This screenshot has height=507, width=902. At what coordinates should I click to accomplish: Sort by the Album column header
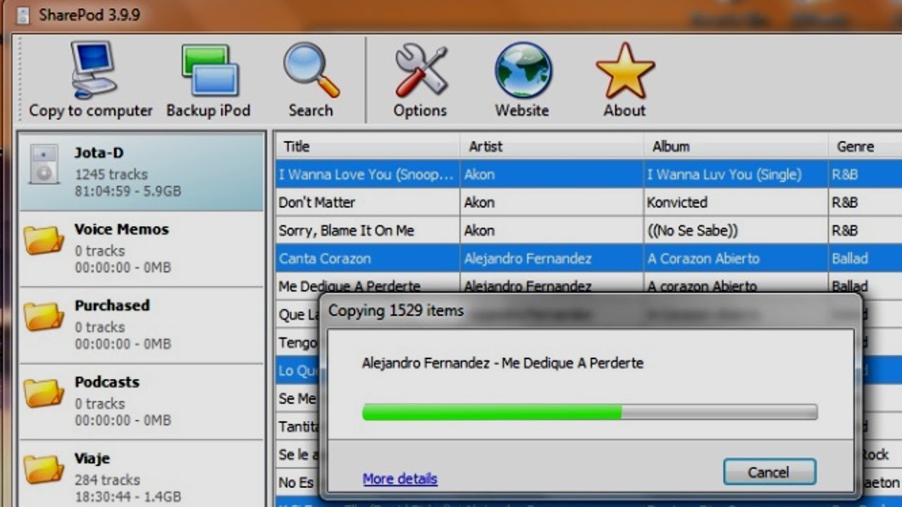(x=736, y=146)
